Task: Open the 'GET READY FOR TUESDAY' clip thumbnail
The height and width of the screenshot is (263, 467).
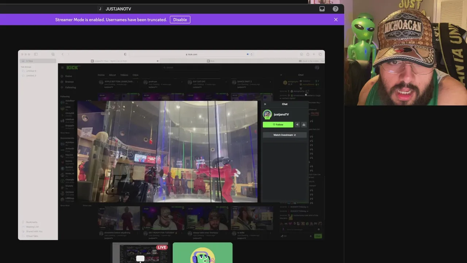Action: pos(163,218)
